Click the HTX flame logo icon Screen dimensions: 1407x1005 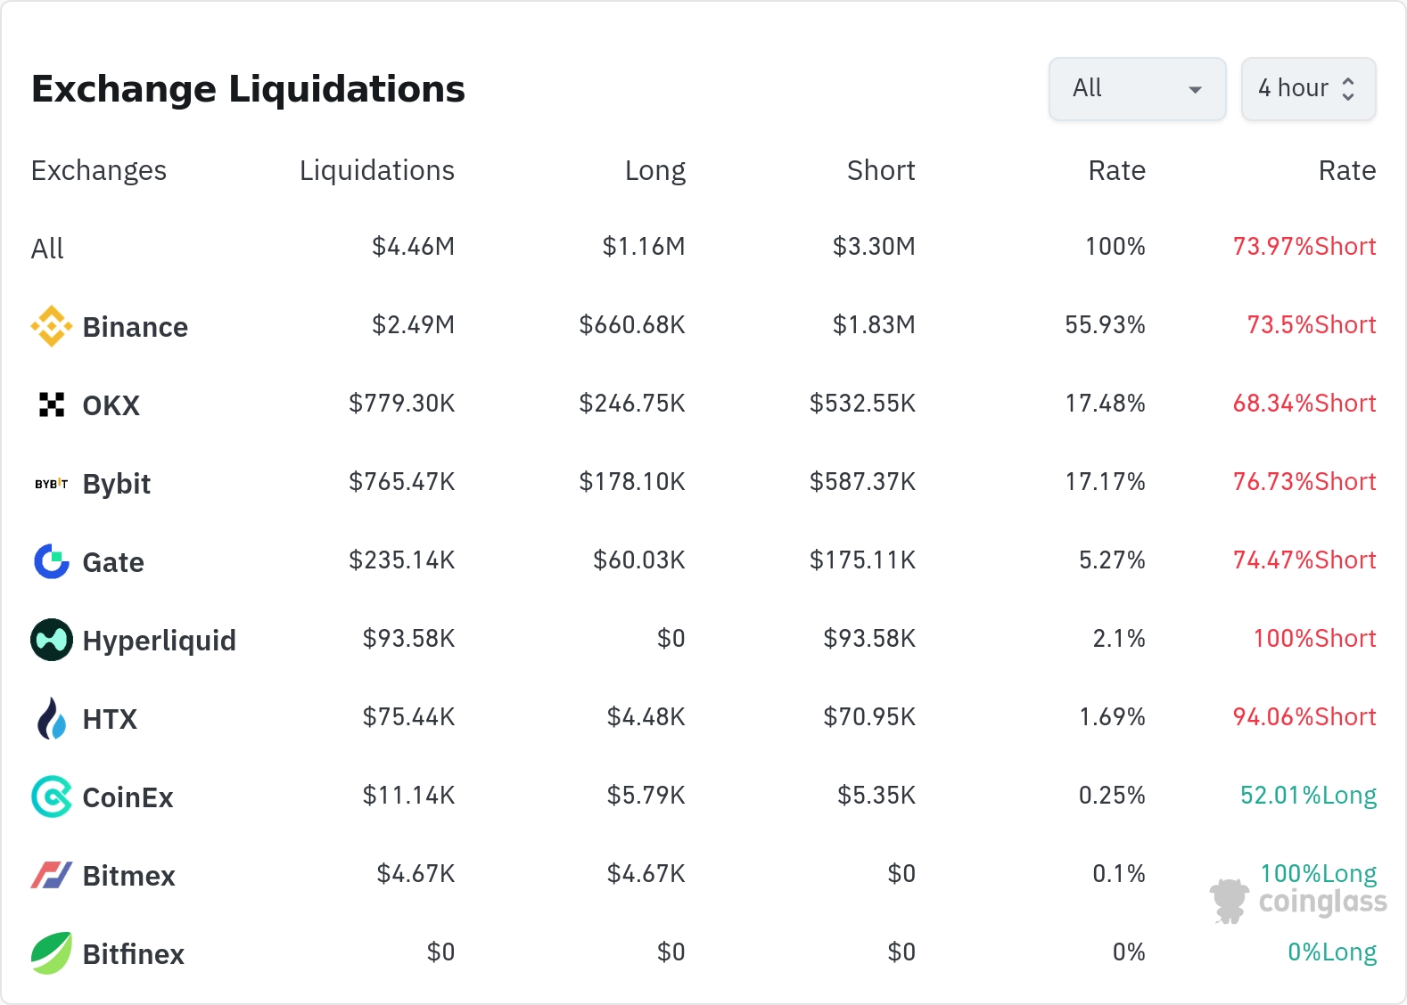(52, 718)
